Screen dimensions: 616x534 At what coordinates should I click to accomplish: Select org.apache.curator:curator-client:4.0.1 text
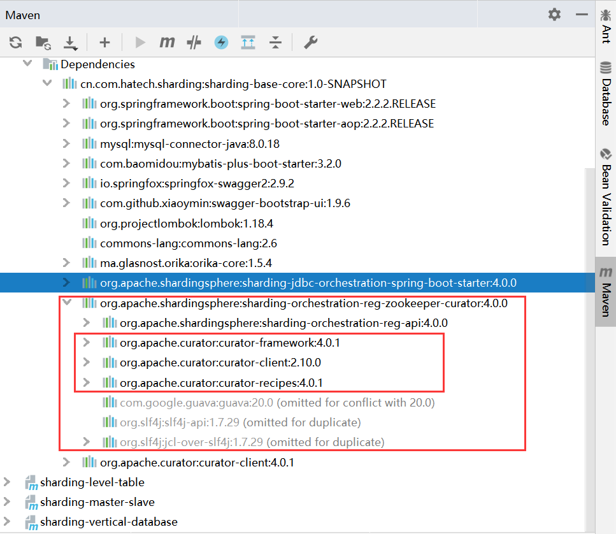point(197,463)
